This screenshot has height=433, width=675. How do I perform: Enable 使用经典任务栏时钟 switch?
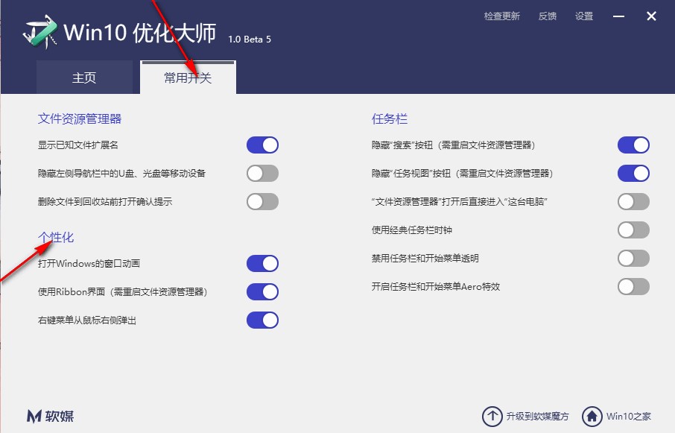(634, 230)
